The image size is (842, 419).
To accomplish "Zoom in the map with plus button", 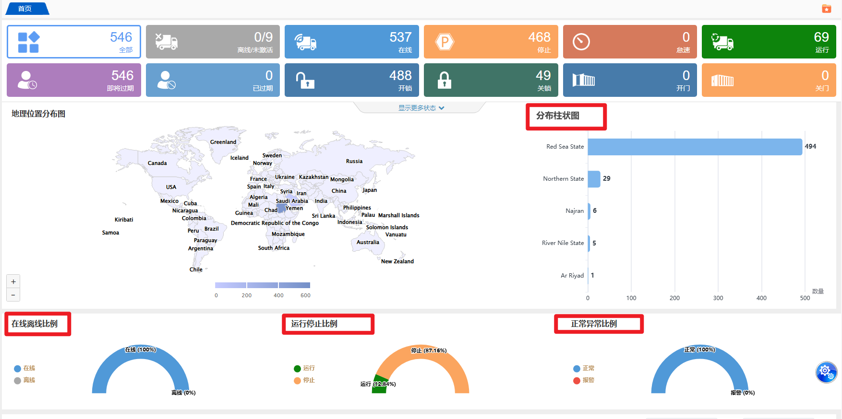I will [x=13, y=282].
